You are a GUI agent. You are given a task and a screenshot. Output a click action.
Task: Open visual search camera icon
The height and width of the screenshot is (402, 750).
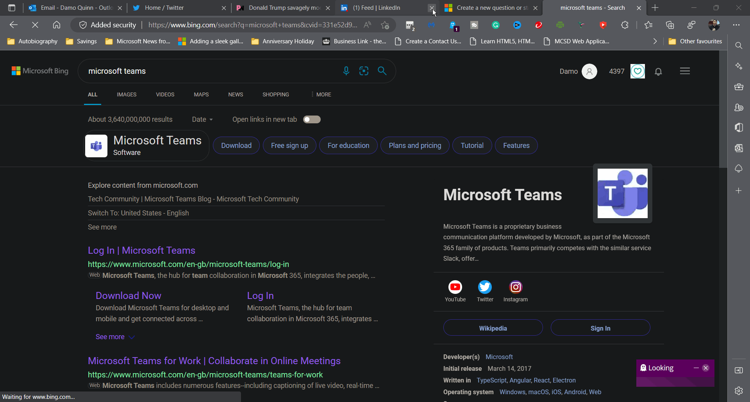pyautogui.click(x=364, y=71)
